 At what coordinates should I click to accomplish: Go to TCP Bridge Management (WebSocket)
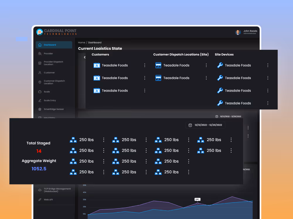(x=57, y=190)
